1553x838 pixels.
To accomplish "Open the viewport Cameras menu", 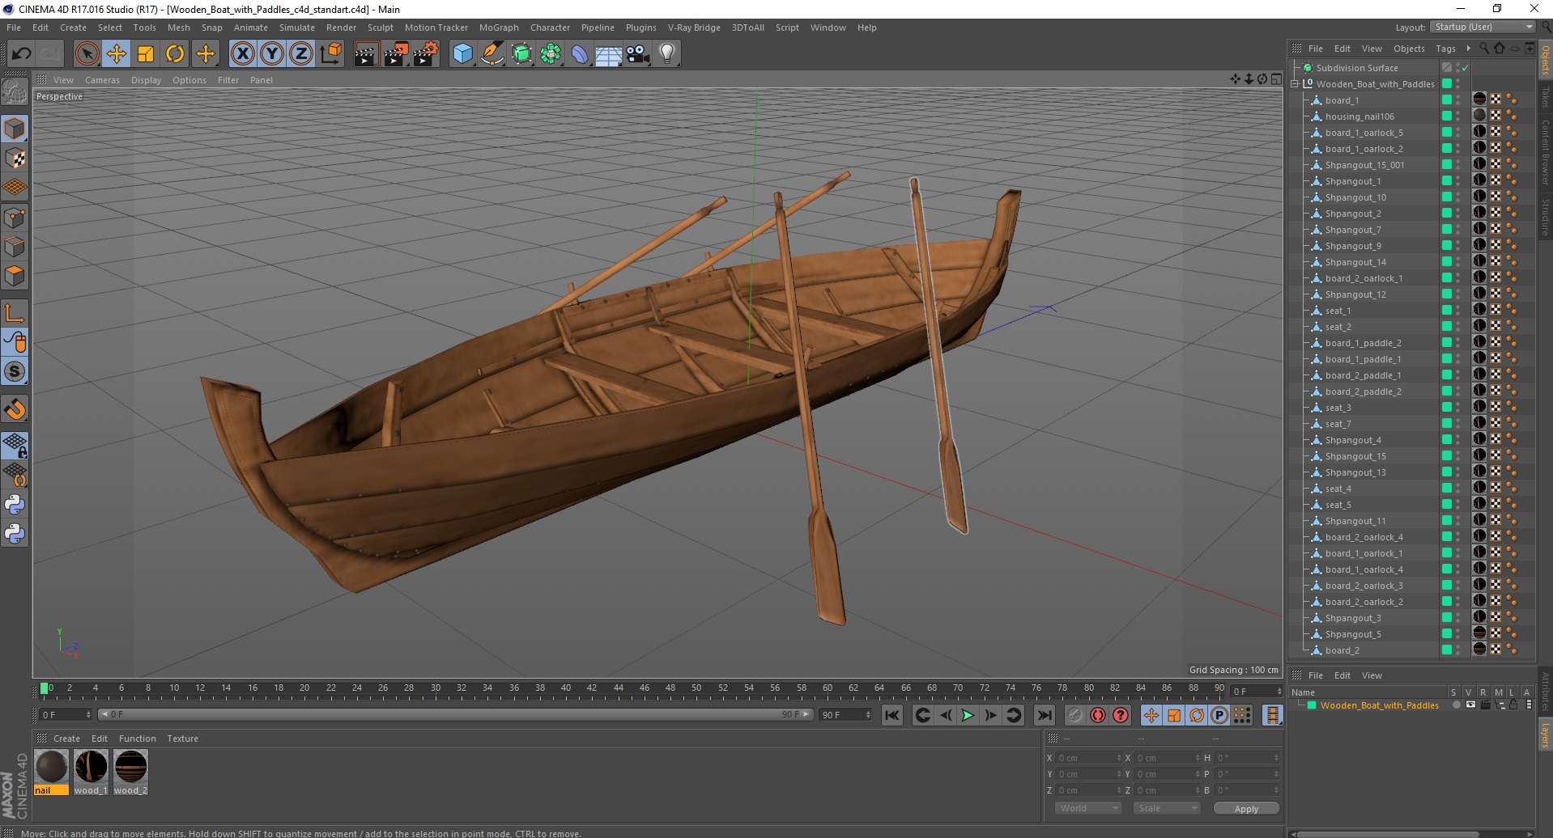I will coord(102,80).
